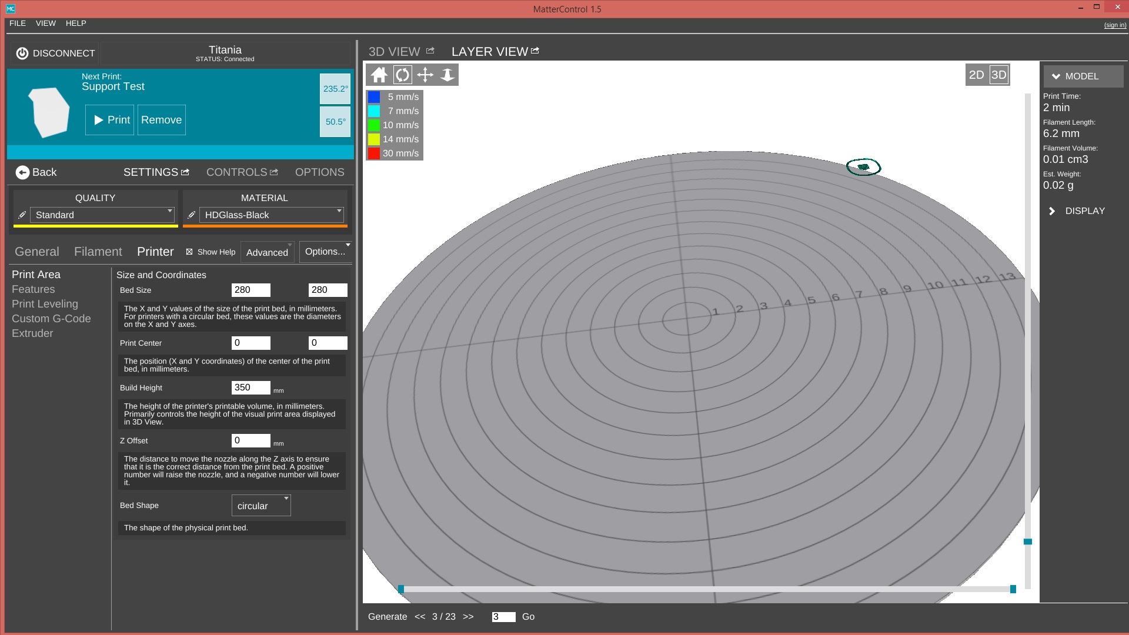Screen dimensions: 1129x635
Task: Open the FILE menu
Action: (x=18, y=24)
